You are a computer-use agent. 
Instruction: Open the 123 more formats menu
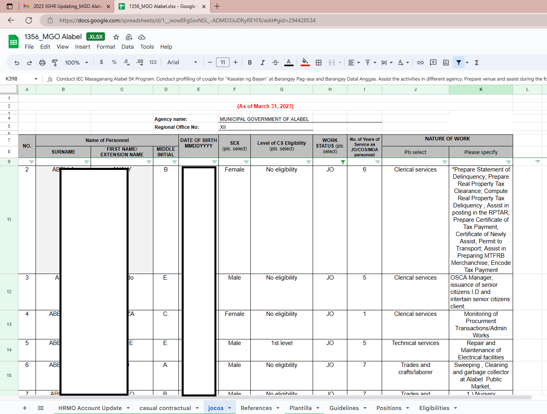tap(153, 62)
